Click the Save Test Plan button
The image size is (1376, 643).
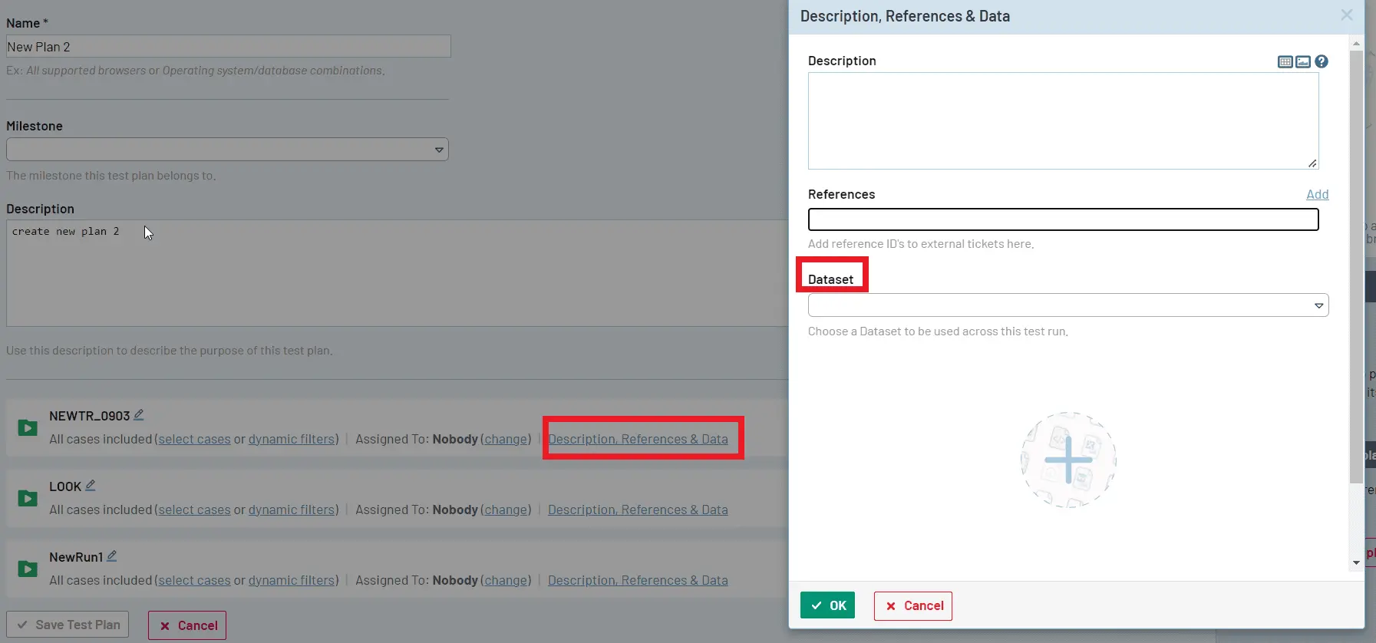(68, 625)
